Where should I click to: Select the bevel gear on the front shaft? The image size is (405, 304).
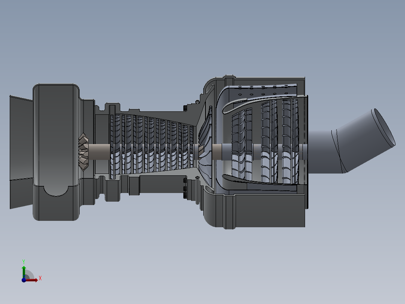coord(83,152)
